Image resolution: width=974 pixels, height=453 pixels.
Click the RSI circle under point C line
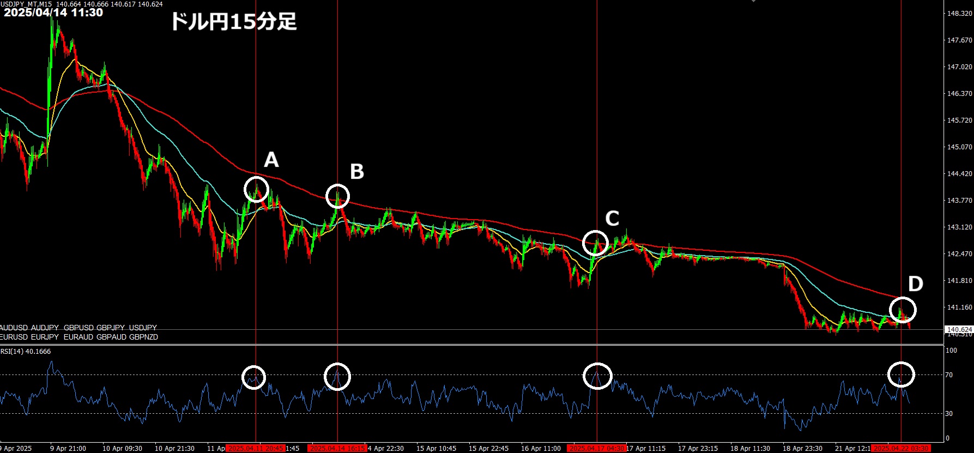click(598, 376)
